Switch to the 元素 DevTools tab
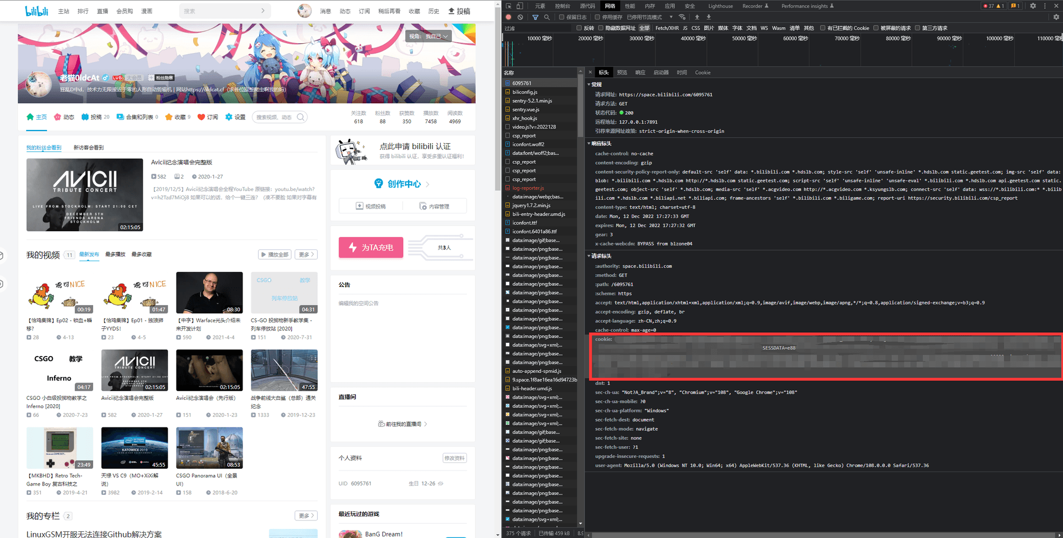 tap(540, 6)
